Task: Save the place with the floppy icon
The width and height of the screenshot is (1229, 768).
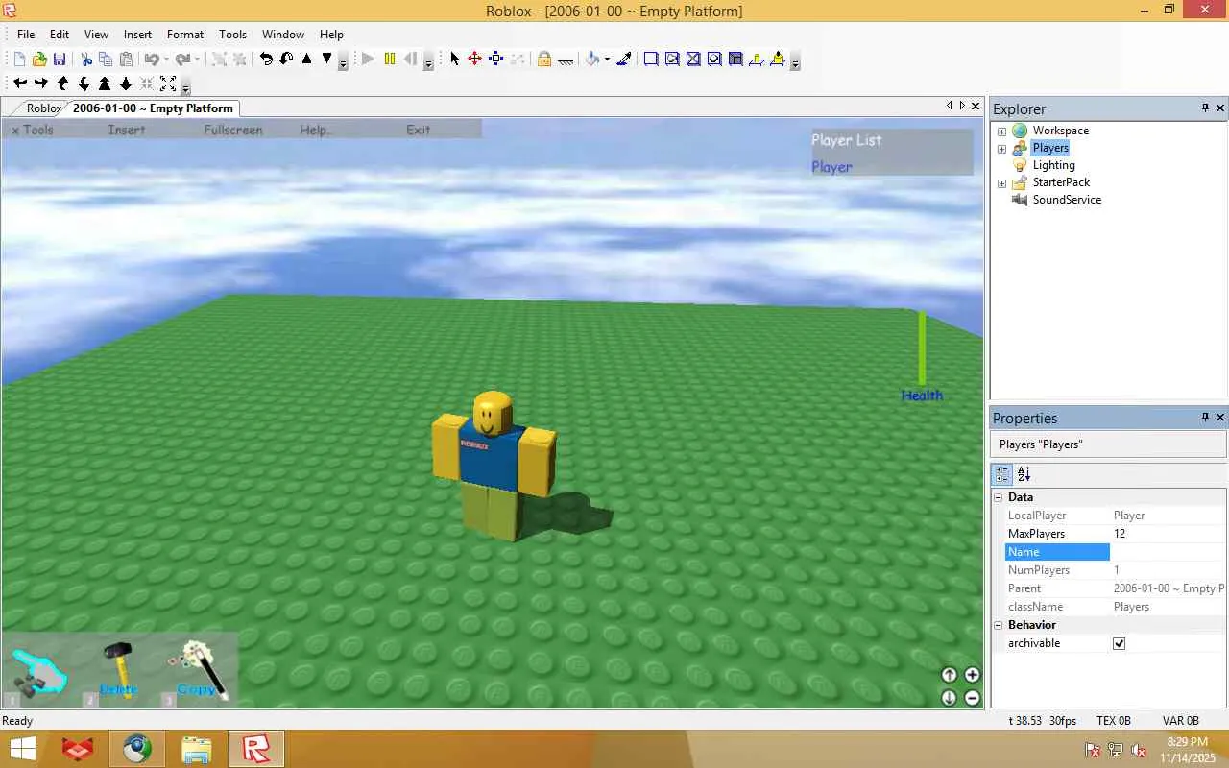Action: 60,60
